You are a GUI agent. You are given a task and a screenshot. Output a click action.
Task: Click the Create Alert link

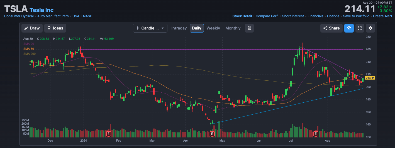[x=382, y=16]
